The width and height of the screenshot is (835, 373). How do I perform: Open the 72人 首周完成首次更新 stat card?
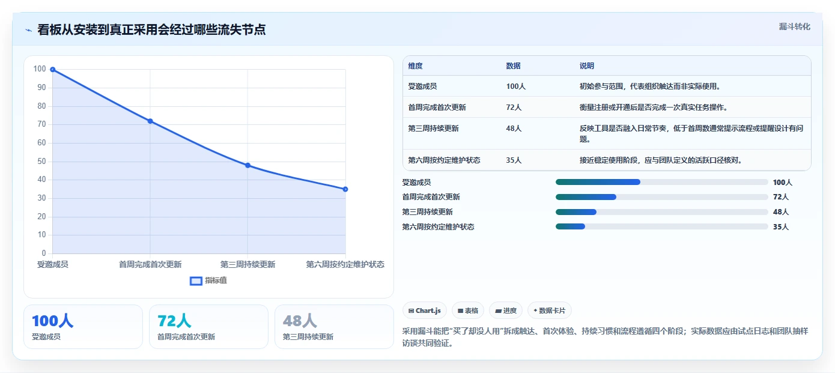208,327
